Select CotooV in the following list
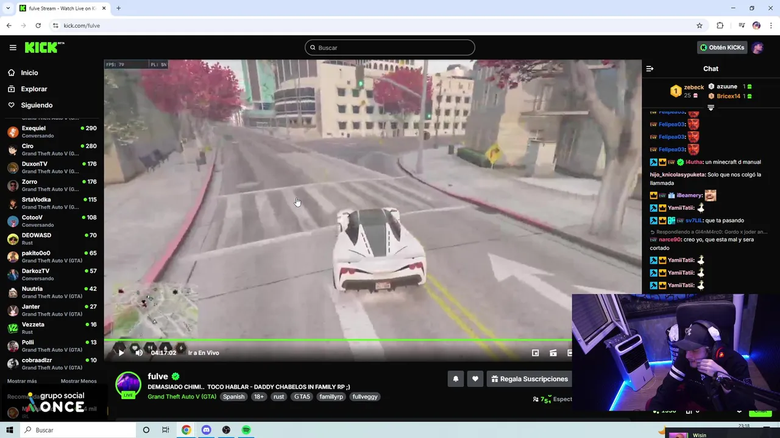The width and height of the screenshot is (780, 438). point(52,221)
